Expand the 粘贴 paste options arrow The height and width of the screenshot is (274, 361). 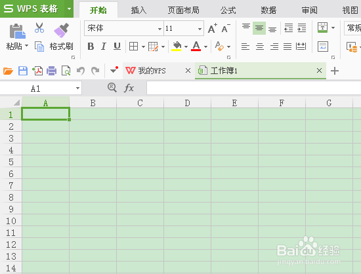point(27,45)
